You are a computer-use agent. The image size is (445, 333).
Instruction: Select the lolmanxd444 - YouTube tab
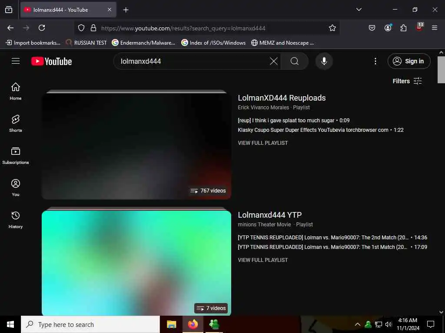tap(68, 10)
